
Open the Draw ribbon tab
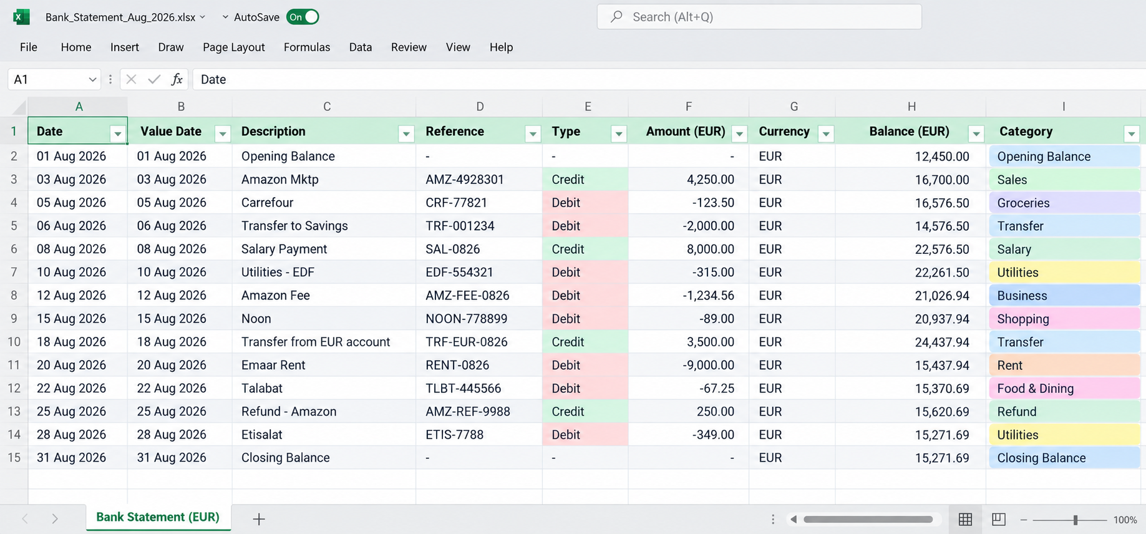[171, 47]
